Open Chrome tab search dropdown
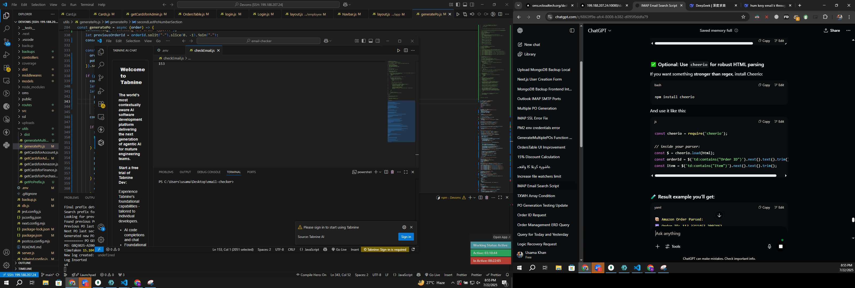This screenshot has height=288, width=855. coord(518,6)
